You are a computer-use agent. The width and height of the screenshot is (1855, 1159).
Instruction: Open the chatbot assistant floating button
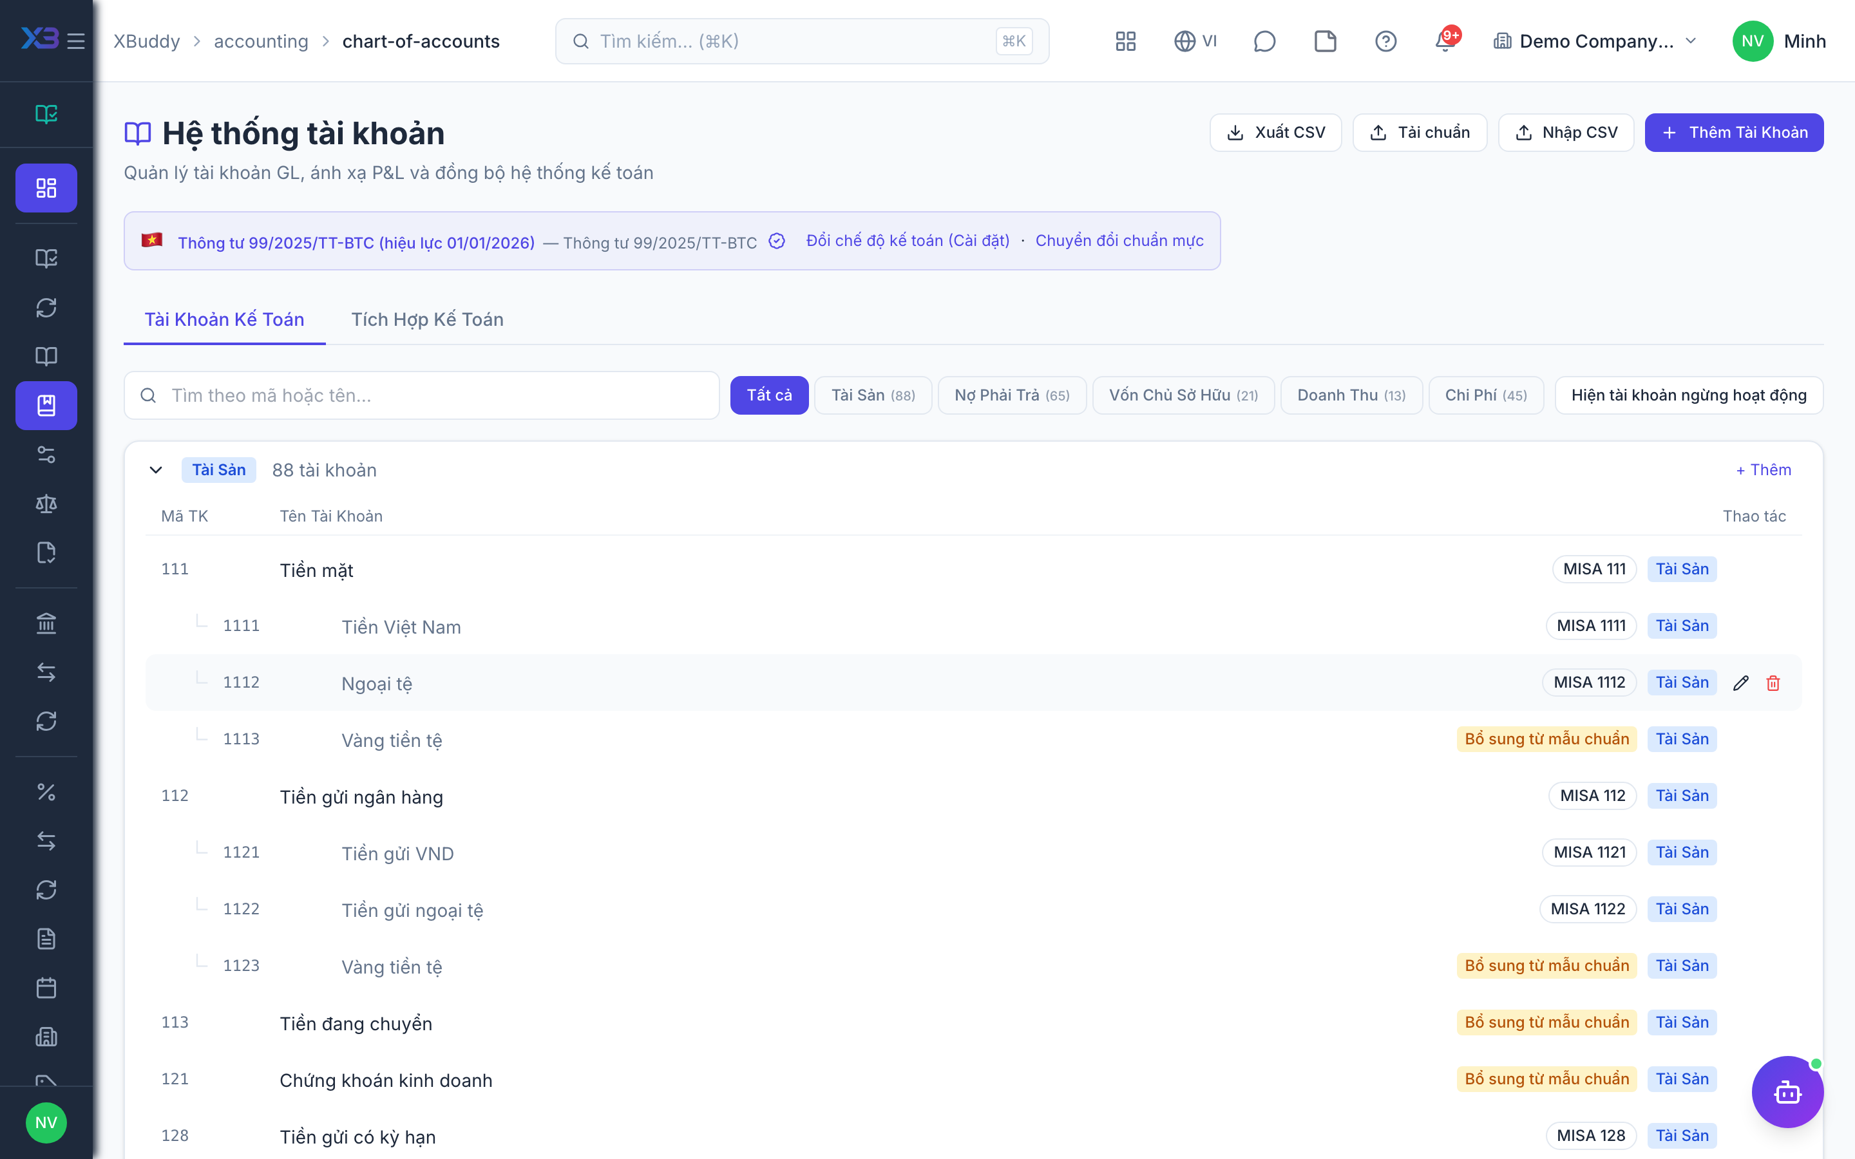(1787, 1091)
